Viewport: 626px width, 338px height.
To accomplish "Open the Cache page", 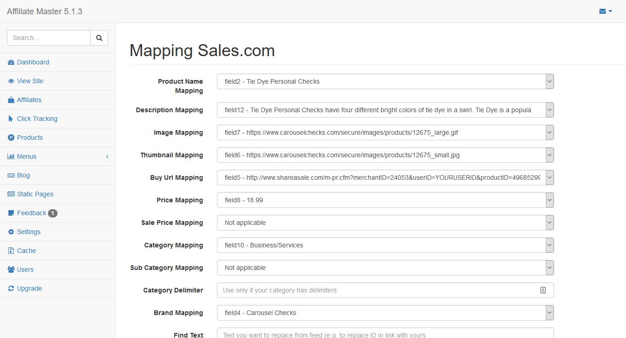I will click(x=58, y=251).
